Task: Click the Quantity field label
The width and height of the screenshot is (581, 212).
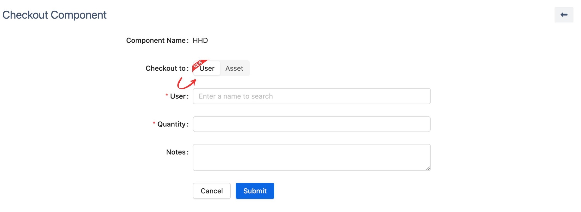Action: (x=172, y=124)
